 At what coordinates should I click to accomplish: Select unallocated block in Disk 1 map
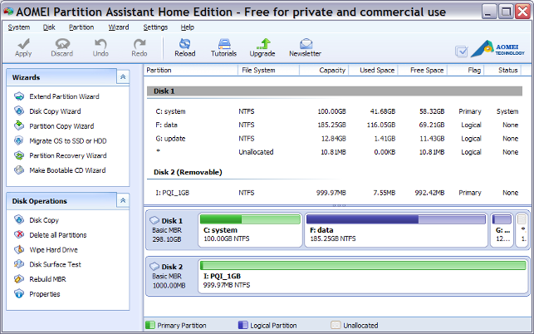[522, 229]
